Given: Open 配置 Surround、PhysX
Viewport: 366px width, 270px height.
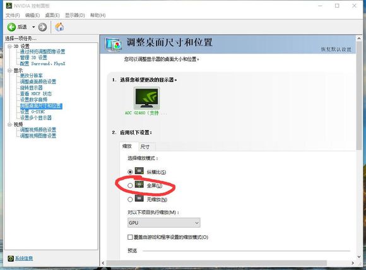Looking at the screenshot, I should (42, 64).
